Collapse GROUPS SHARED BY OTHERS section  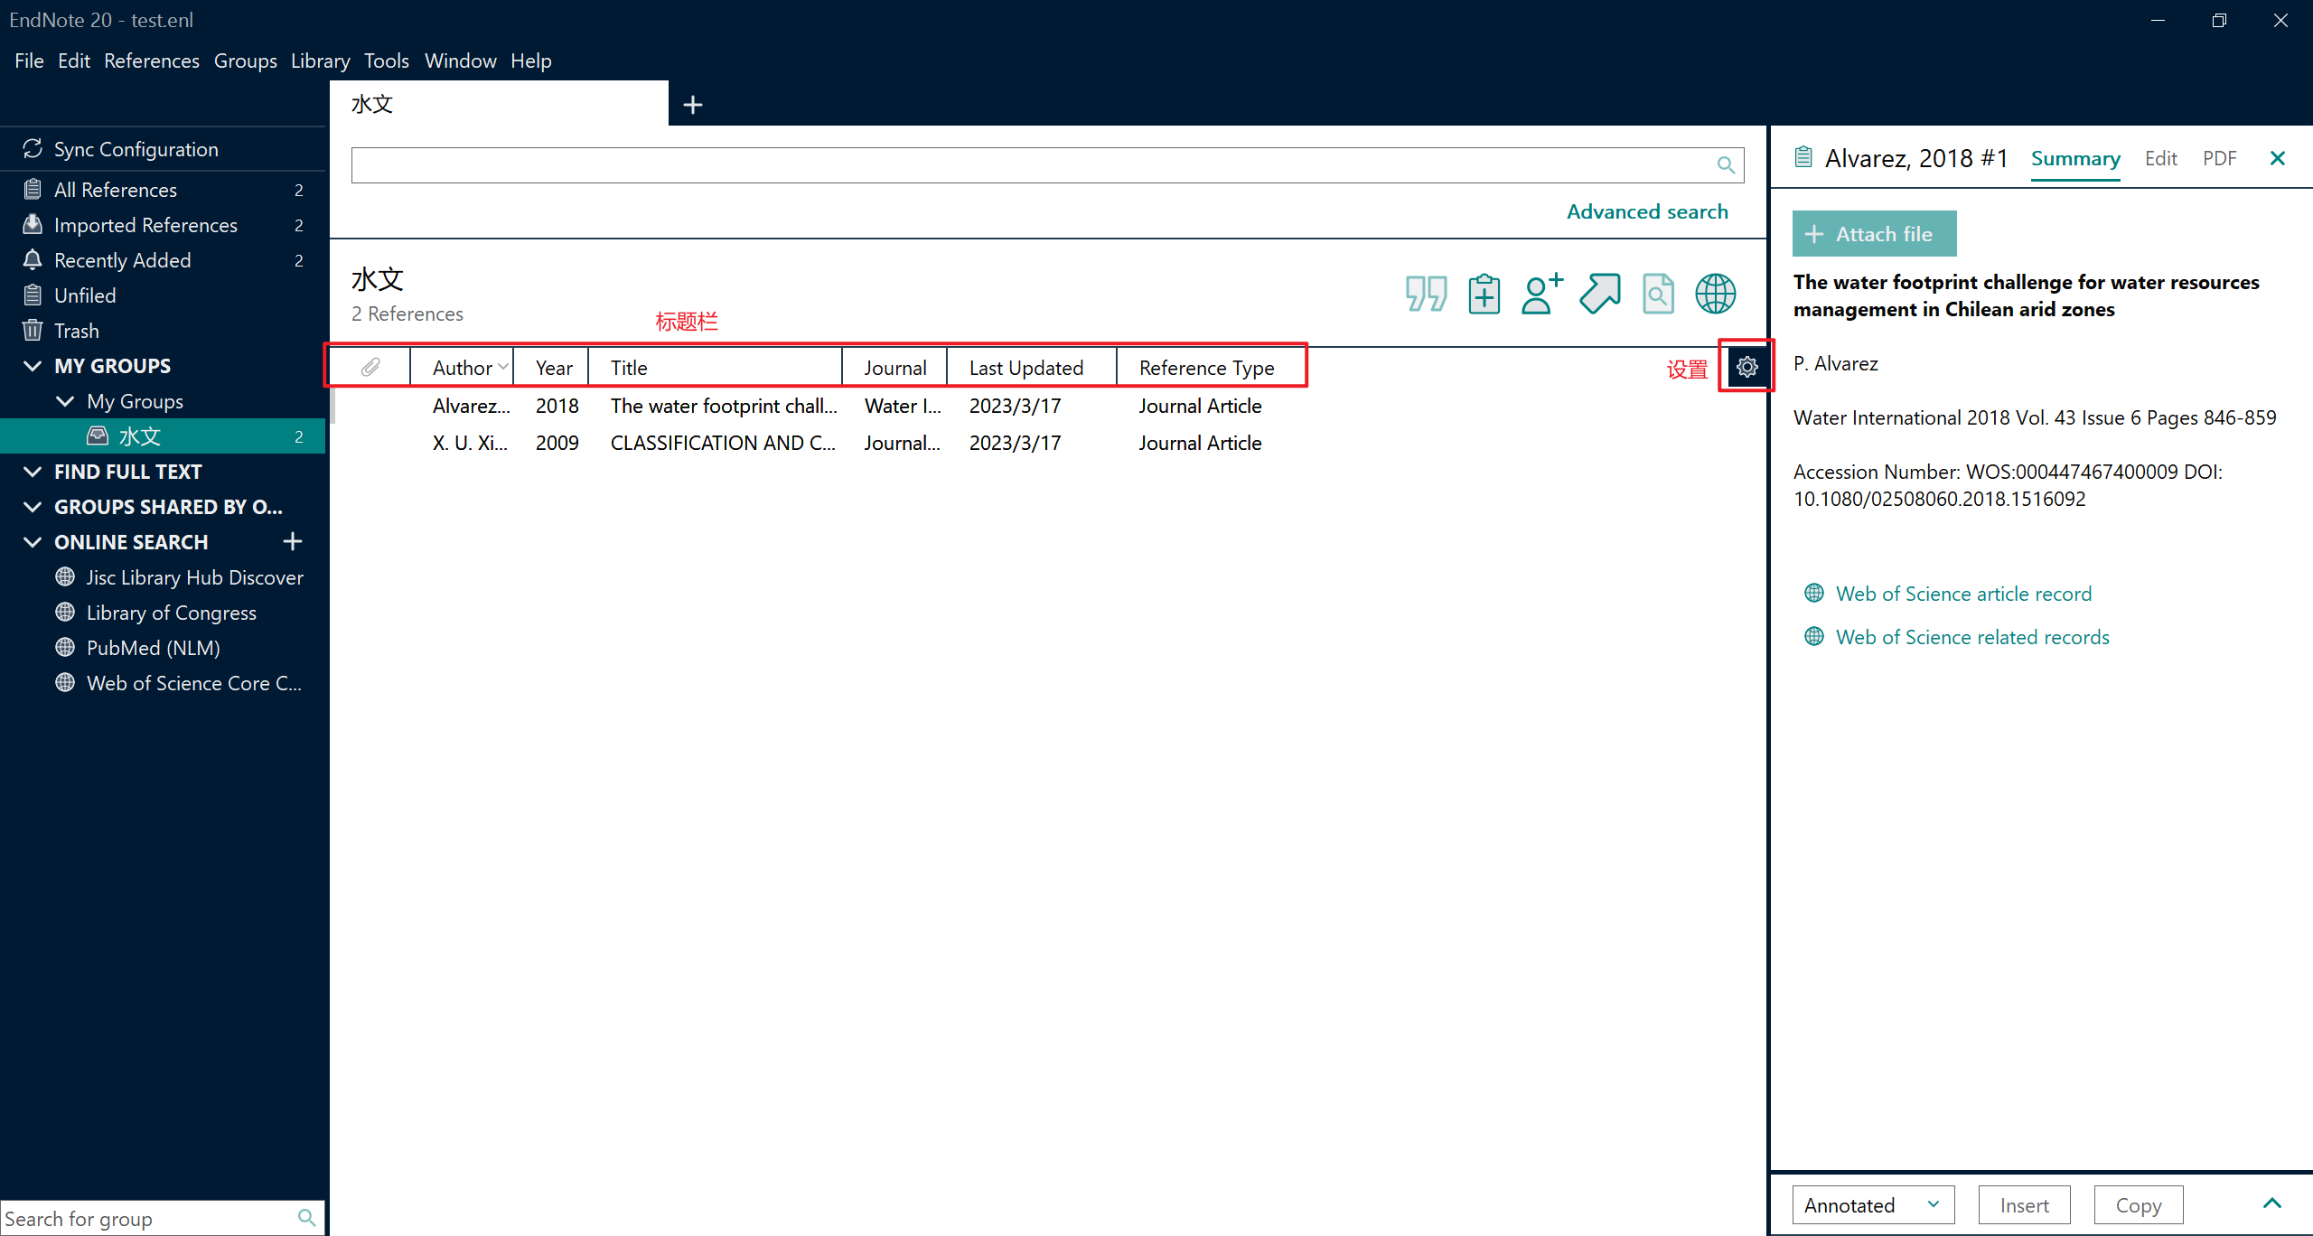point(33,507)
